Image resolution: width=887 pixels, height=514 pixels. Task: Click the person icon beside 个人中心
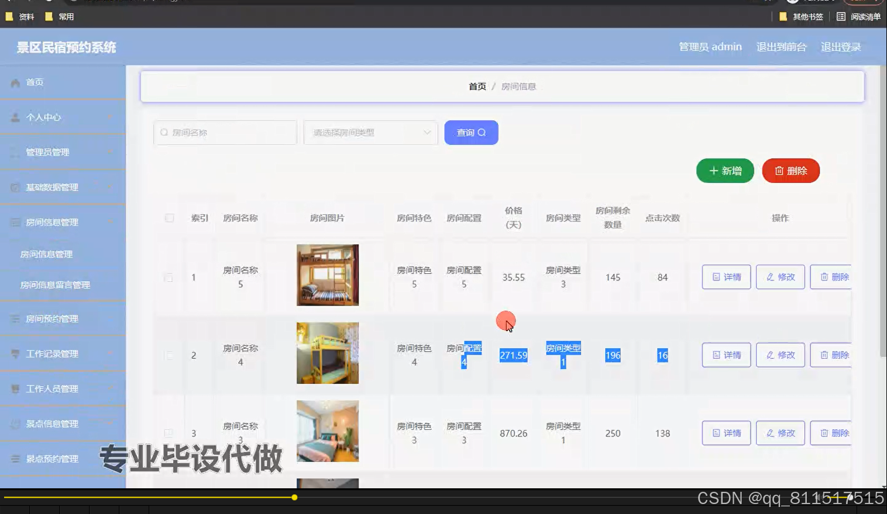coord(15,117)
